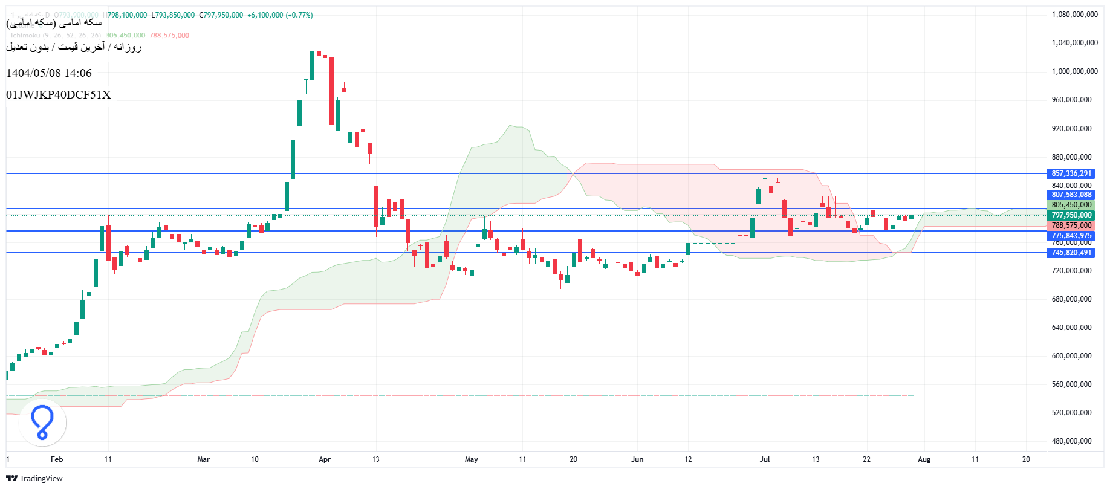Image resolution: width=1110 pixels, height=489 pixels.
Task: Click the 920,000,000 price axis label
Action: coord(1072,129)
